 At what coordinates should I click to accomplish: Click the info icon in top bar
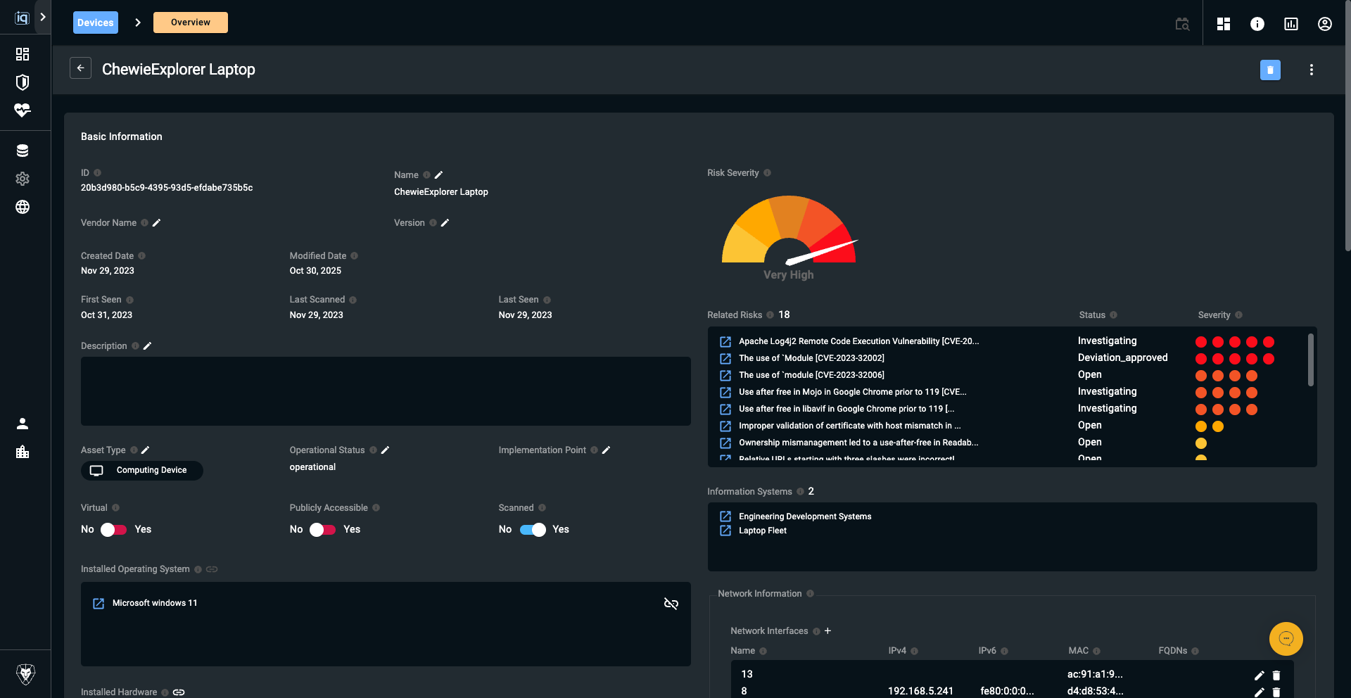(x=1257, y=24)
